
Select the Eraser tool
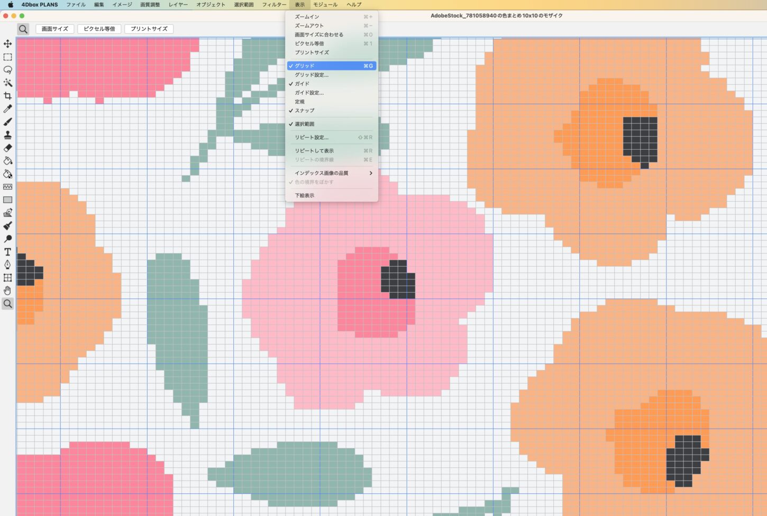(7, 148)
